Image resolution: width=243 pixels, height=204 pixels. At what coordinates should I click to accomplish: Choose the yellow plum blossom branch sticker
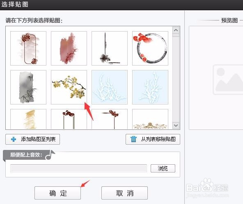69,87
